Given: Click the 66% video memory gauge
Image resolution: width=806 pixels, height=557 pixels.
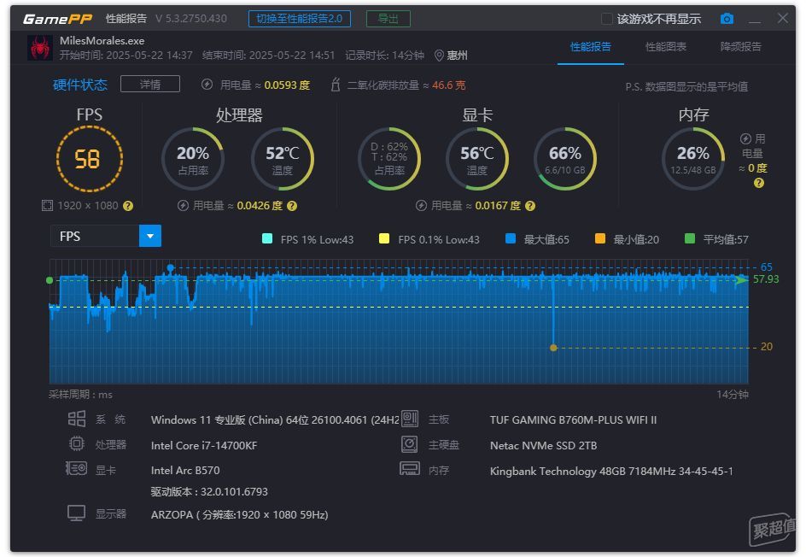Looking at the screenshot, I should tap(565, 159).
